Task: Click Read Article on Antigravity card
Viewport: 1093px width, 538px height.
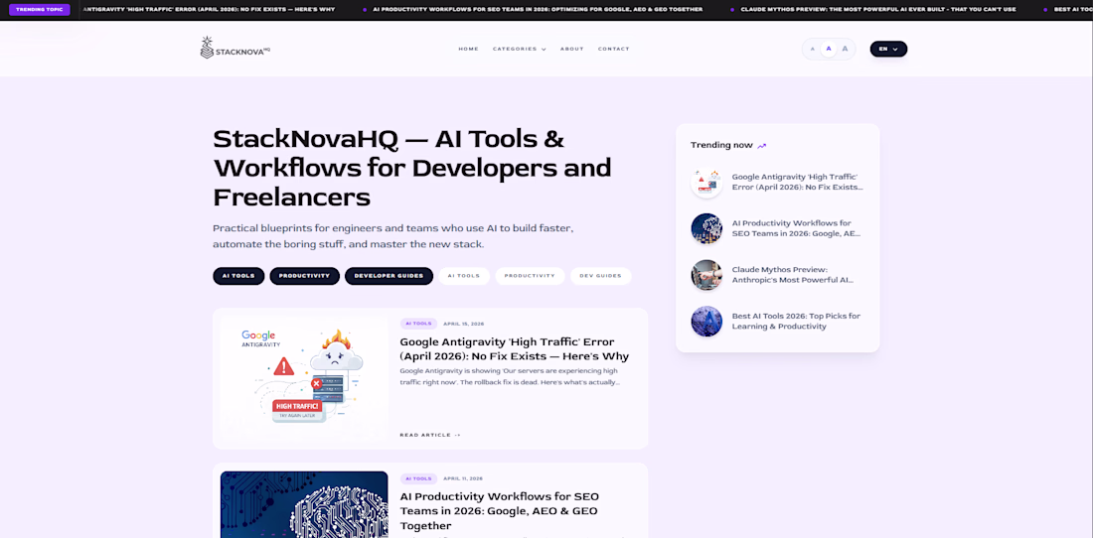Action: pos(430,435)
